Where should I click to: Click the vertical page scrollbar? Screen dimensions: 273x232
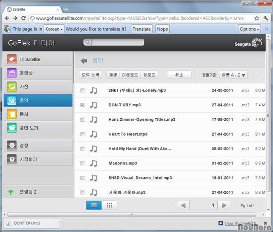click(268, 115)
